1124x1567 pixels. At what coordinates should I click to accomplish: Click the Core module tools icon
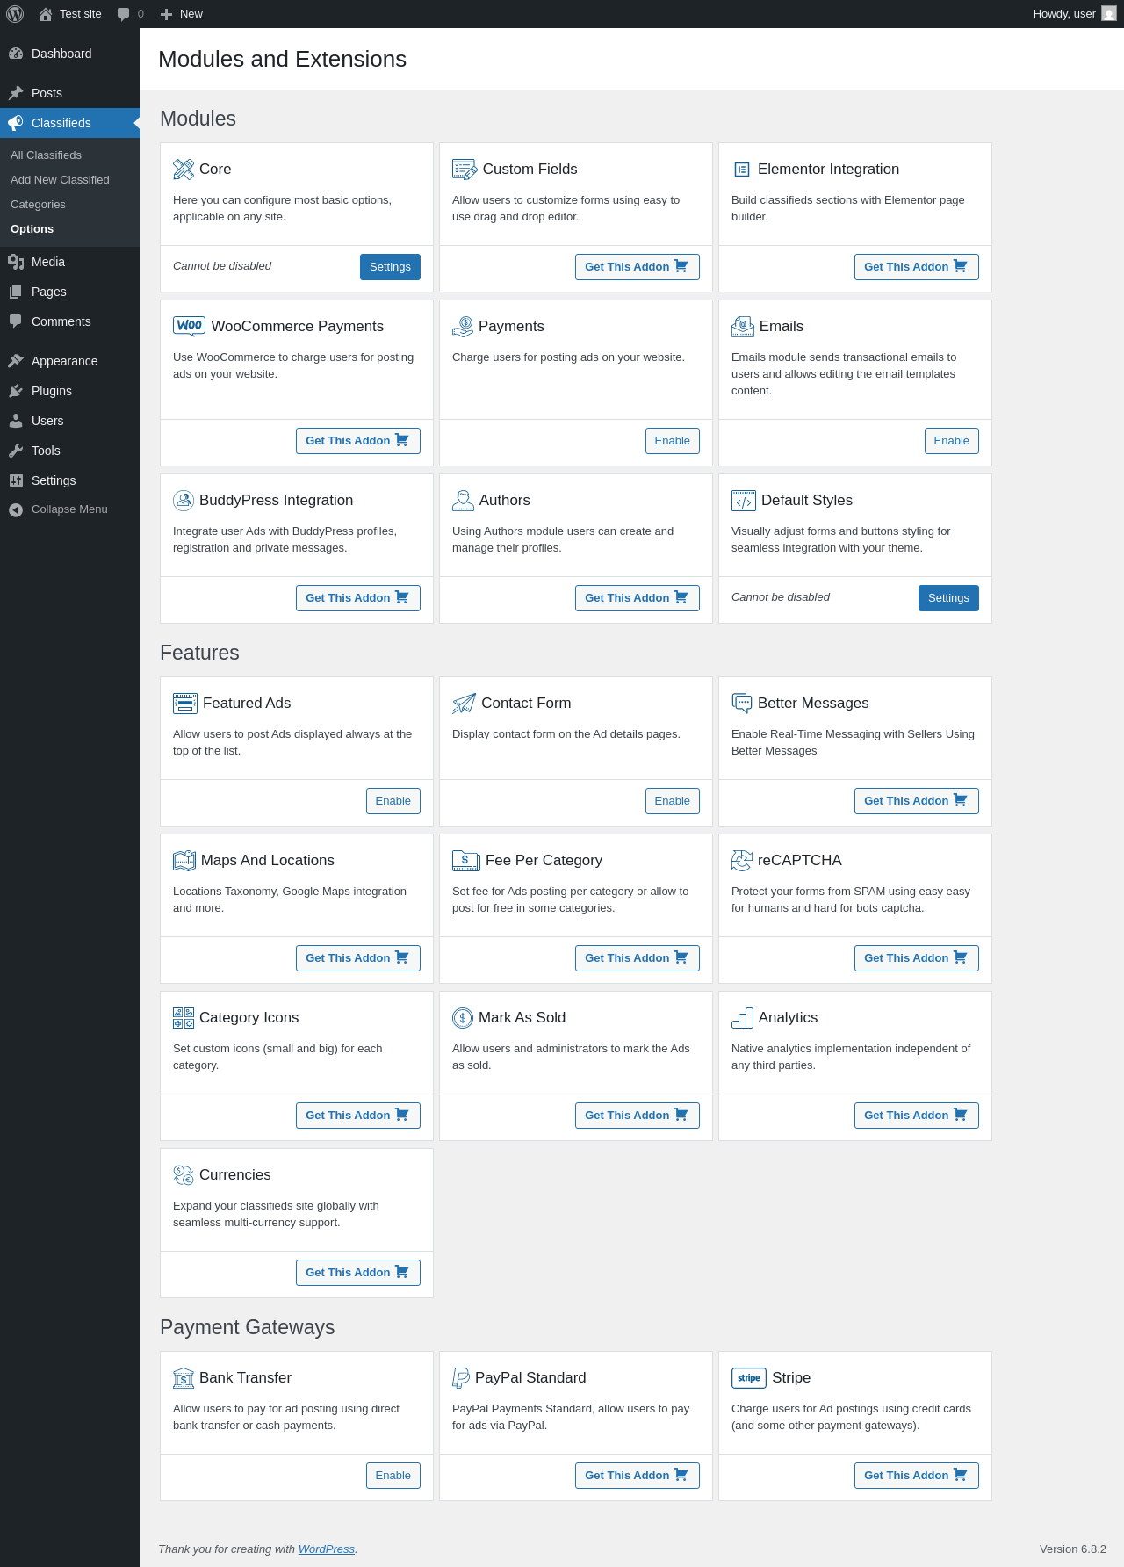coord(184,169)
